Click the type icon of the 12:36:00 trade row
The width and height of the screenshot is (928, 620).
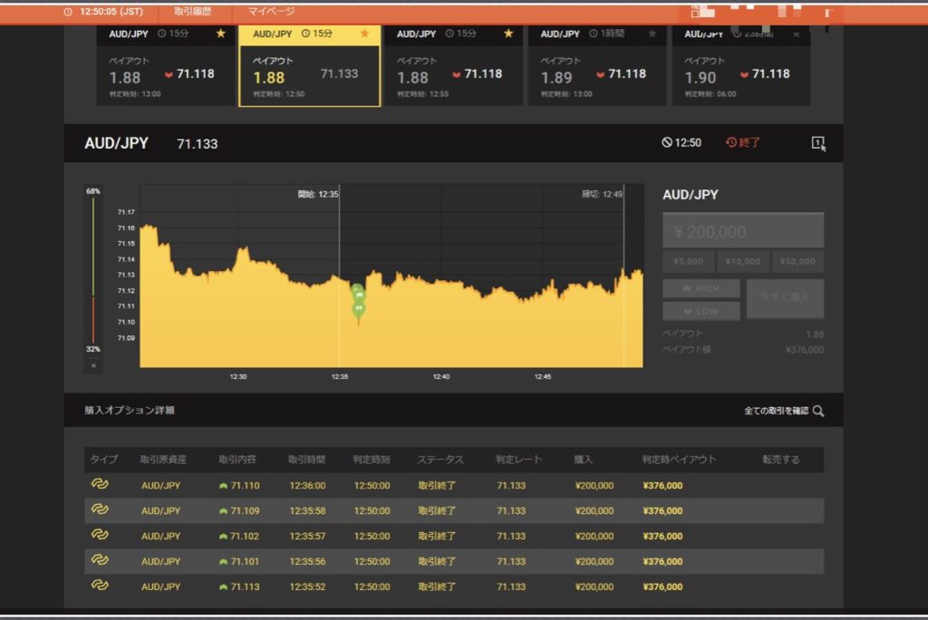pyautogui.click(x=100, y=485)
